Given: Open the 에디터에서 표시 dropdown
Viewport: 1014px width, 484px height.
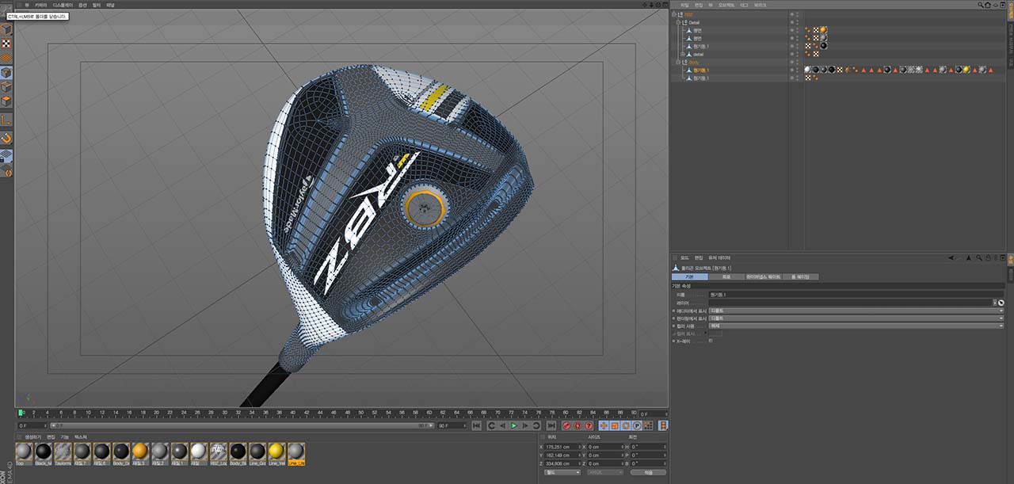Looking at the screenshot, I should [x=856, y=311].
